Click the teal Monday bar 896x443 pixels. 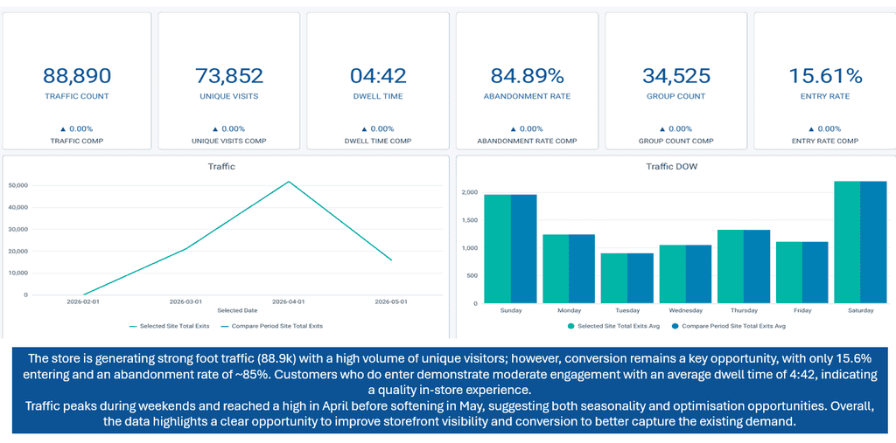556,269
